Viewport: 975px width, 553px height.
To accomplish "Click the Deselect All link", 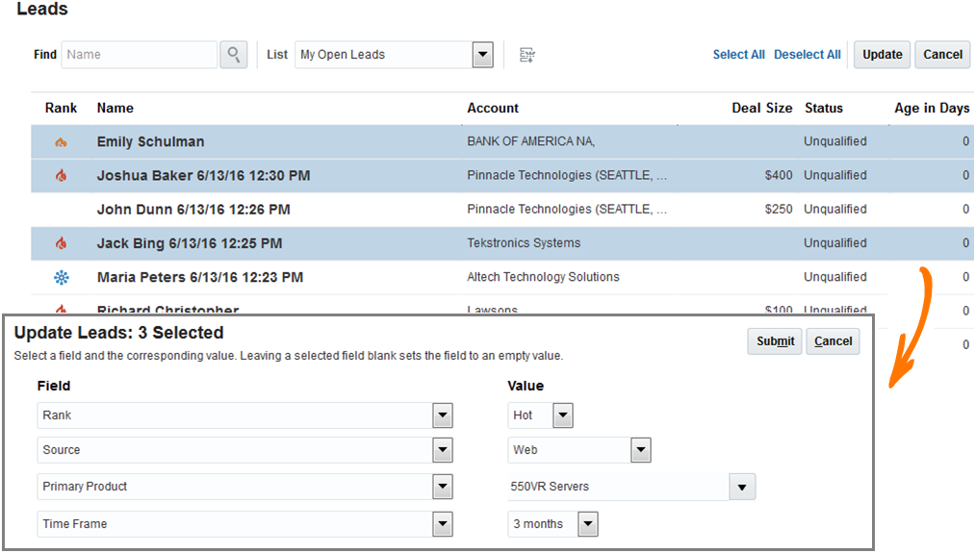I will (807, 55).
